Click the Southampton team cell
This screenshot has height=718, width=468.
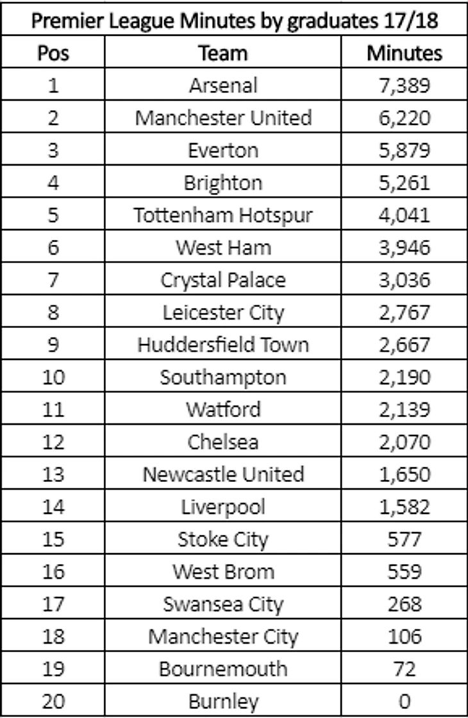coord(223,378)
